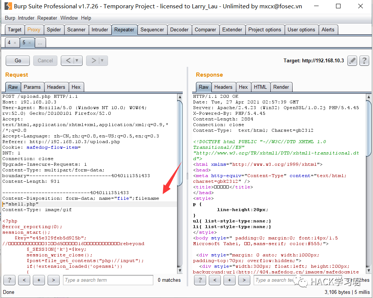Show request Params view

point(32,87)
